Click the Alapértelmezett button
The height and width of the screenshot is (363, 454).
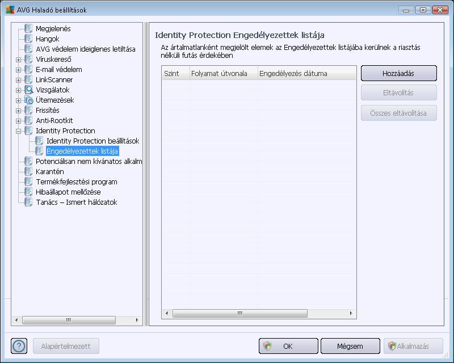point(66,346)
